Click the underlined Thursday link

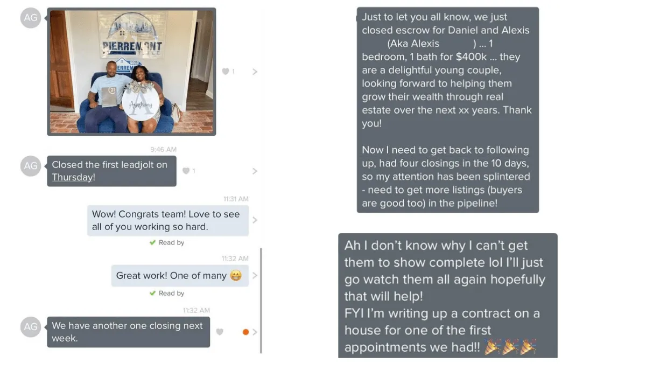tap(72, 178)
